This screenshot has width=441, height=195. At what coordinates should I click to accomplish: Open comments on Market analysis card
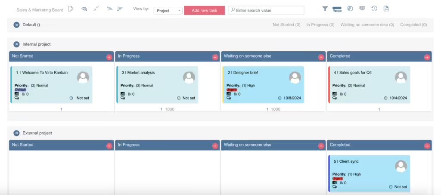pos(123,98)
